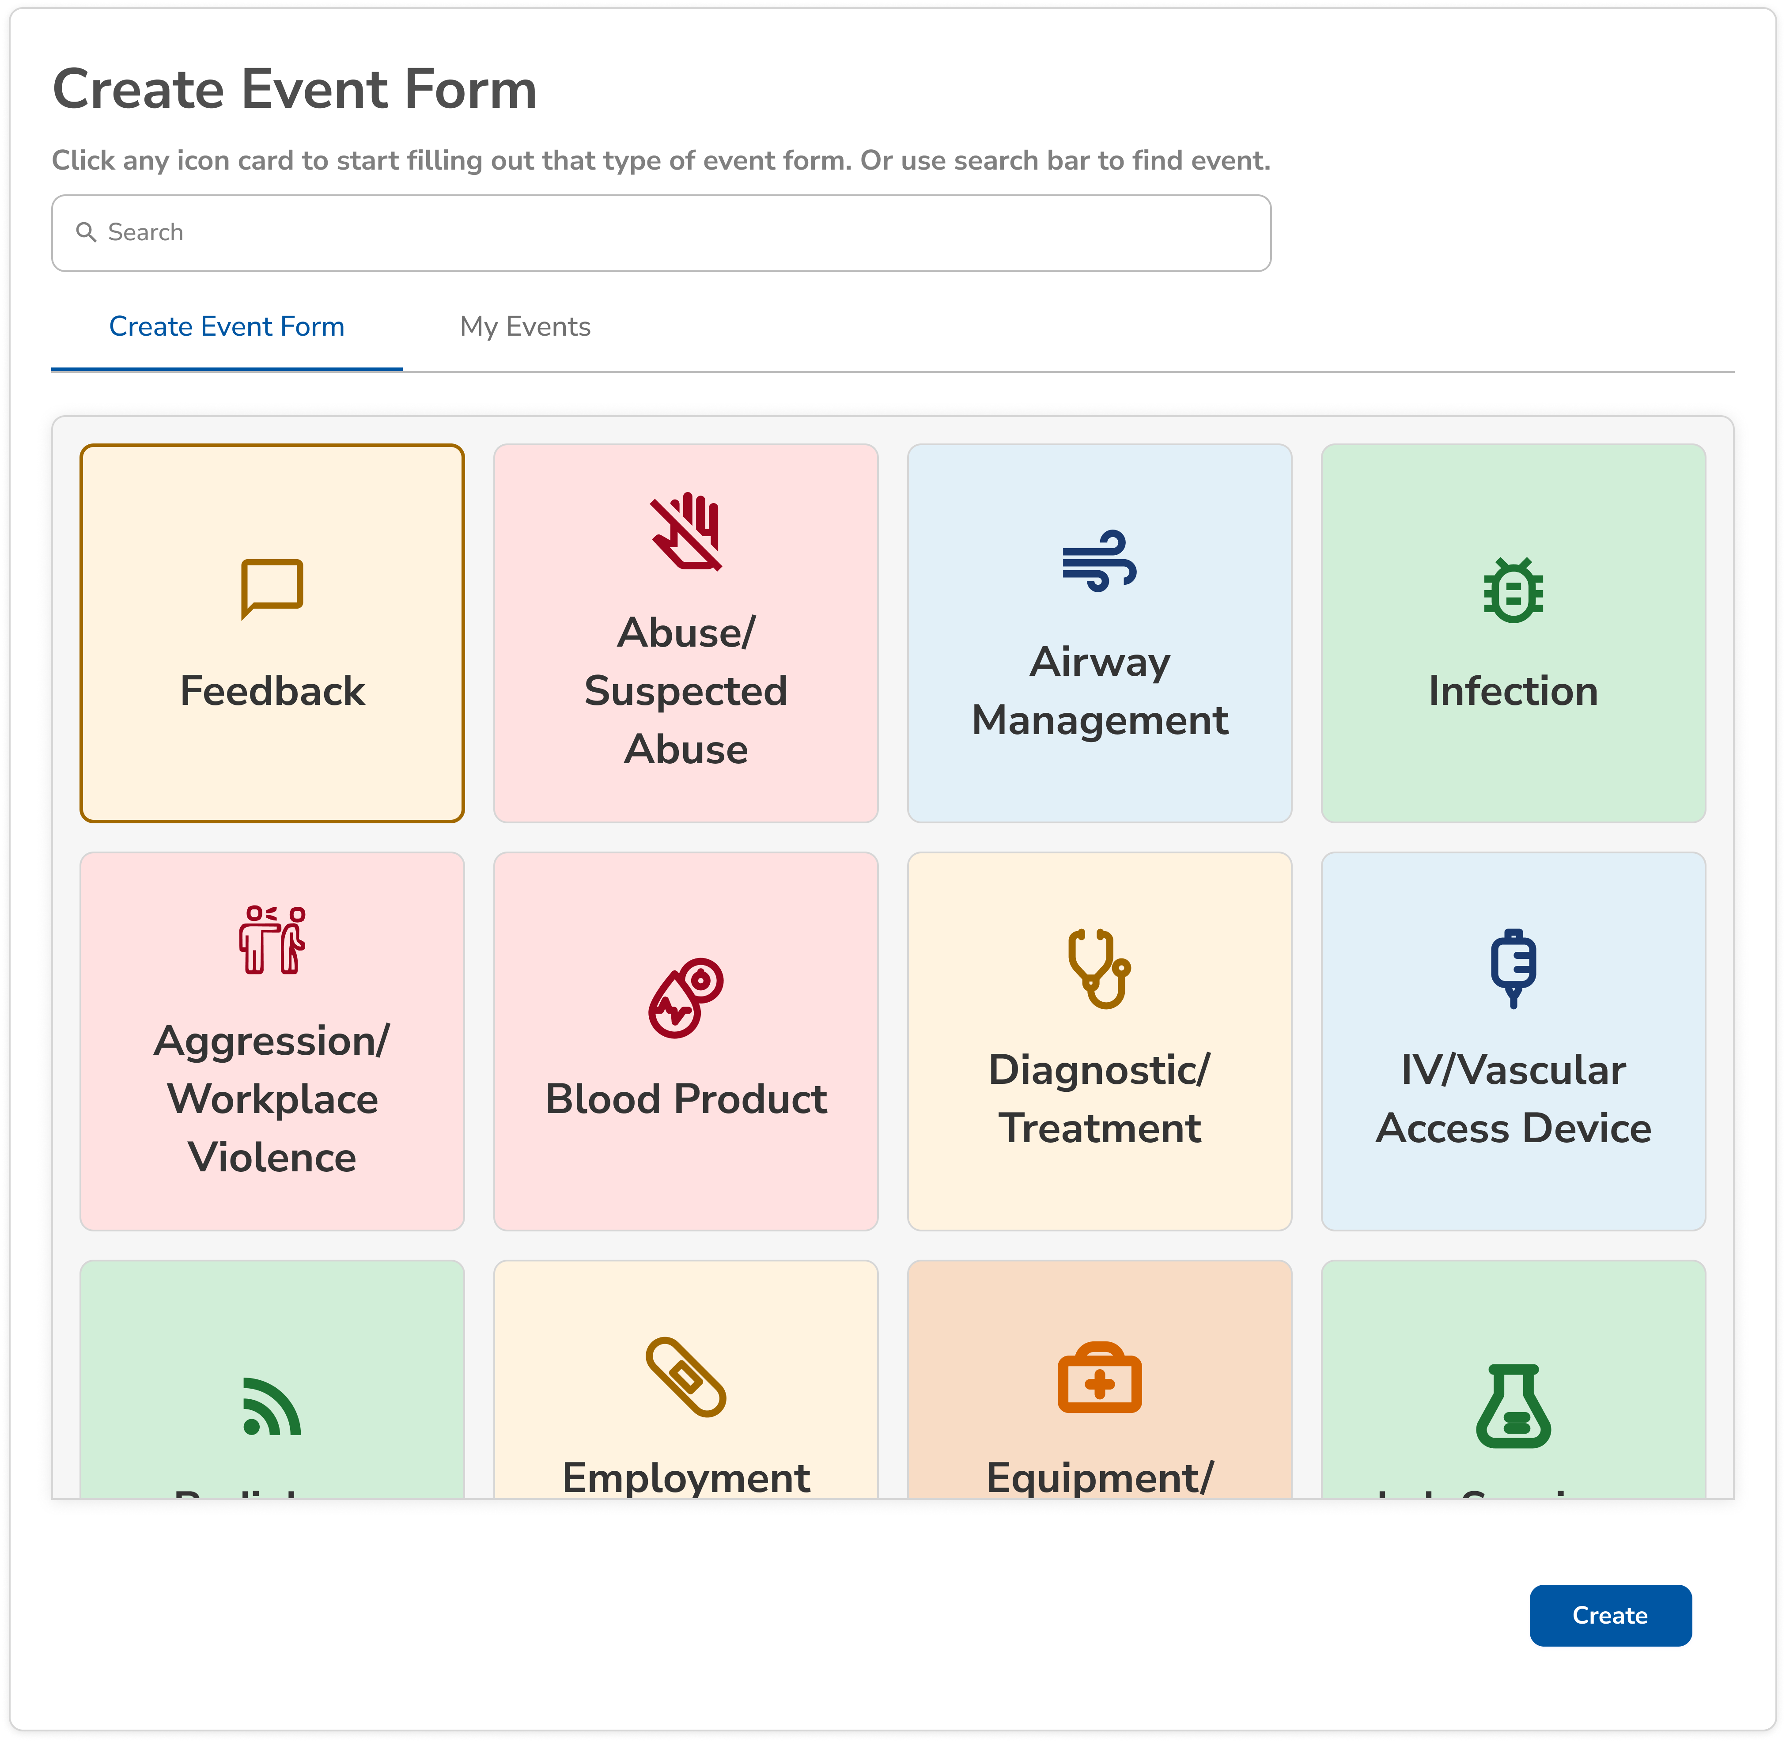Image resolution: width=1786 pixels, height=1742 pixels.
Task: Click the medical kit Equipment icon
Action: click(1099, 1377)
